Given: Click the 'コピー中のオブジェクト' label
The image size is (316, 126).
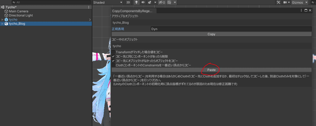Looking at the screenshot, I should [125, 39].
